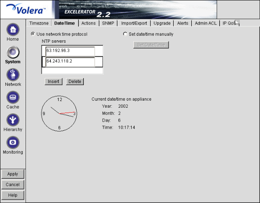Image resolution: width=260 pixels, height=203 pixels.
Task: Click the Cancel button
Action: 13,185
